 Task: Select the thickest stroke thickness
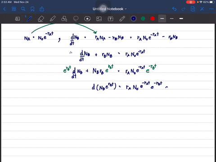[x=181, y=18]
